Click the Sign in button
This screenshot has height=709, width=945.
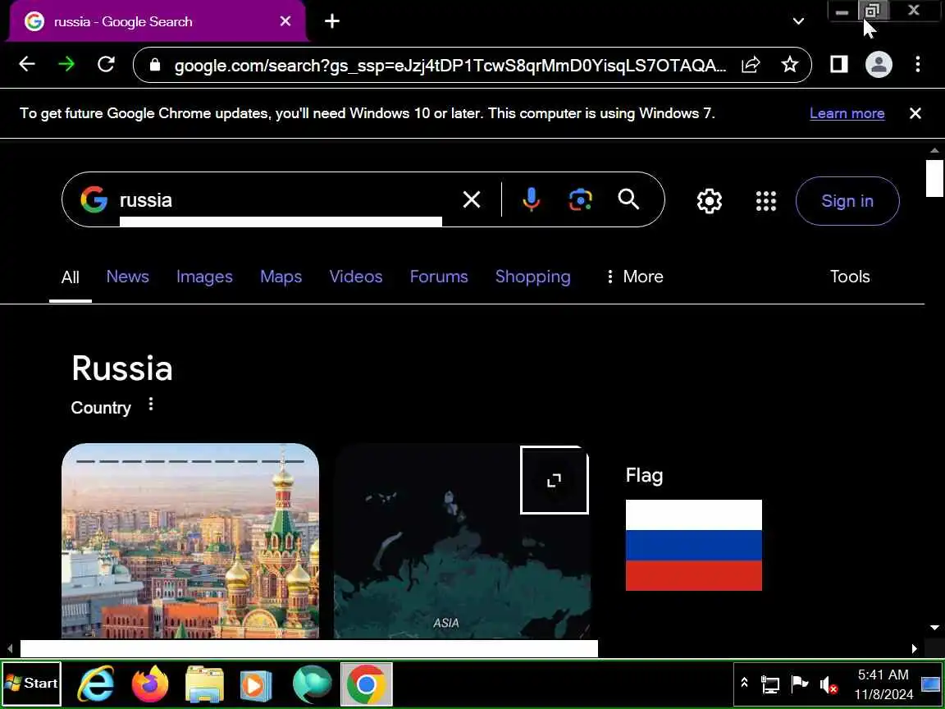coord(847,201)
